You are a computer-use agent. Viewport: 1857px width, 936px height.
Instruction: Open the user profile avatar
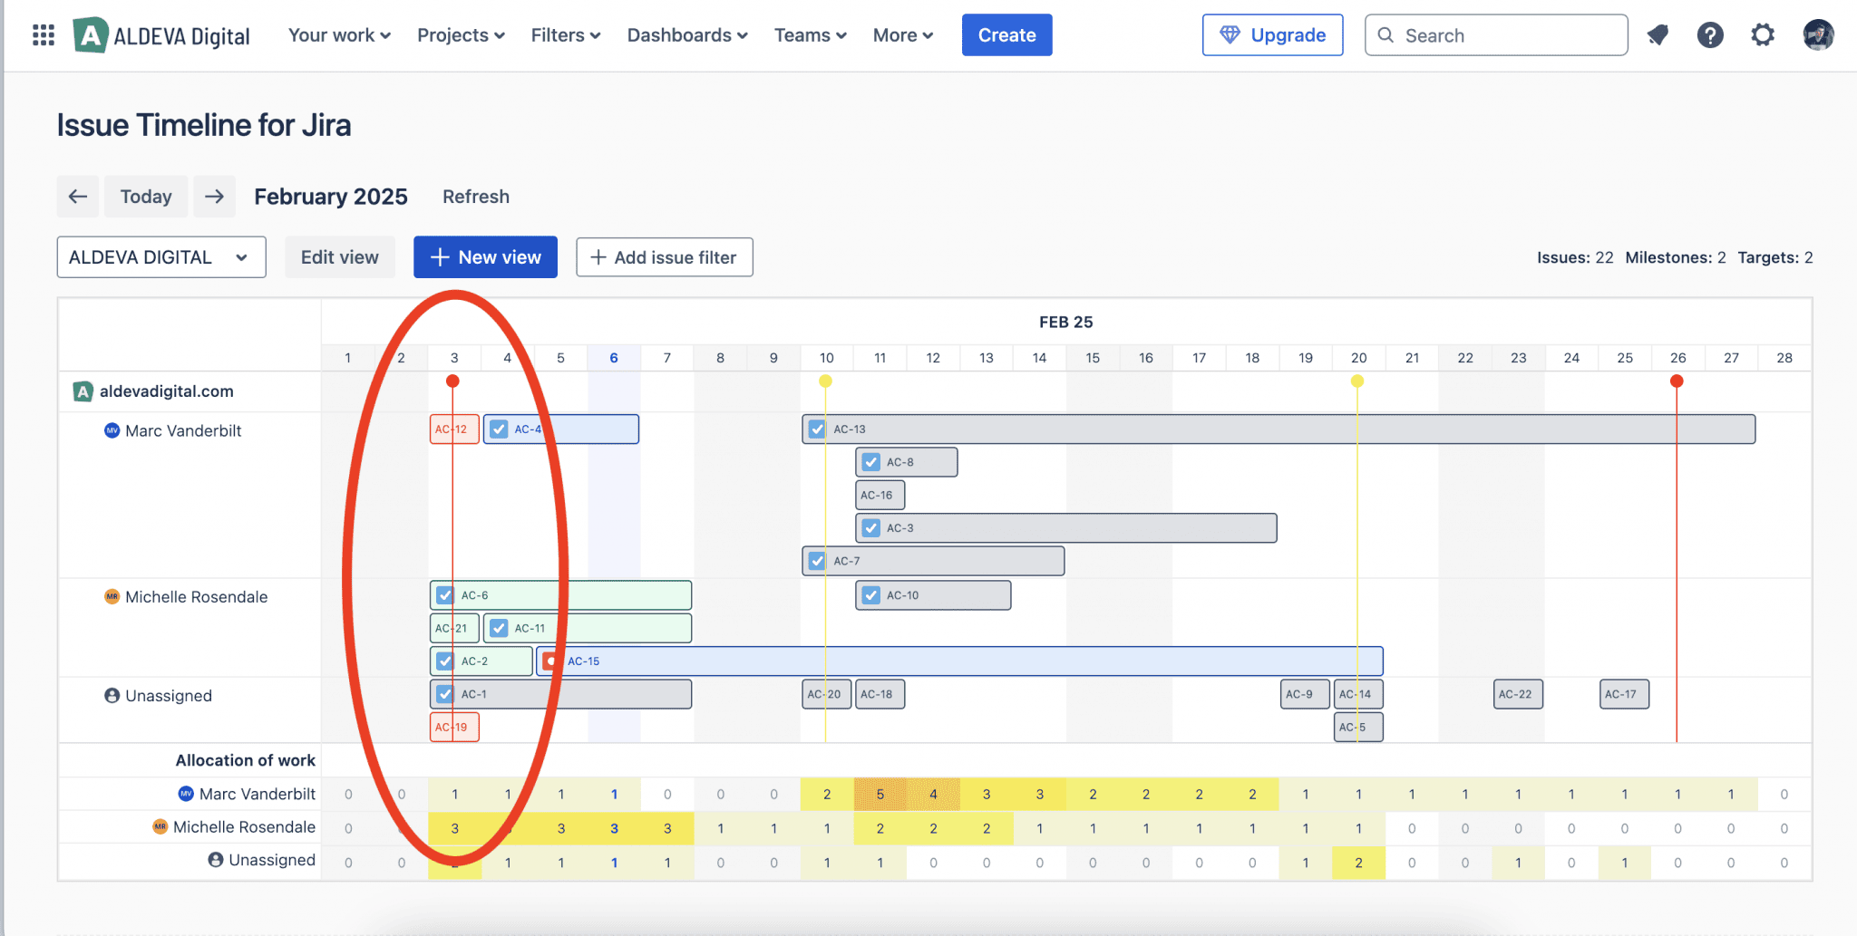pyautogui.click(x=1818, y=35)
